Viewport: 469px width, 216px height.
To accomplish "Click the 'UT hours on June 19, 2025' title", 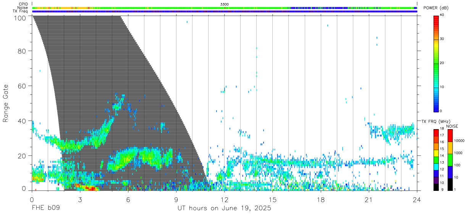I will 224,208.
